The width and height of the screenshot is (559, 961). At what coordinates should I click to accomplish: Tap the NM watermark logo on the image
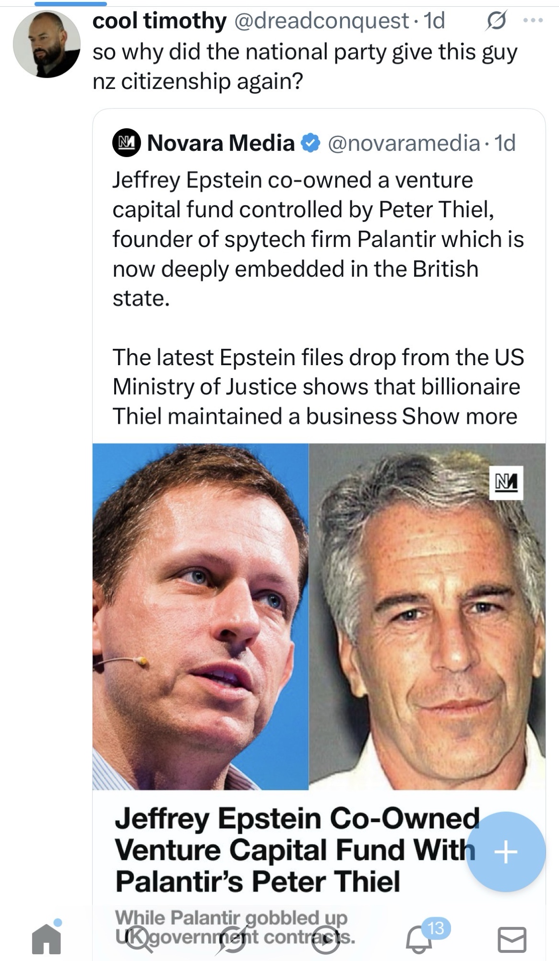pos(506,483)
